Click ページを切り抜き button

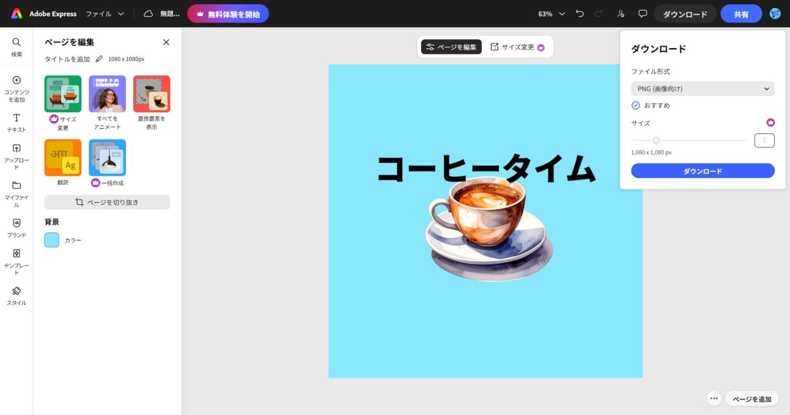(107, 202)
